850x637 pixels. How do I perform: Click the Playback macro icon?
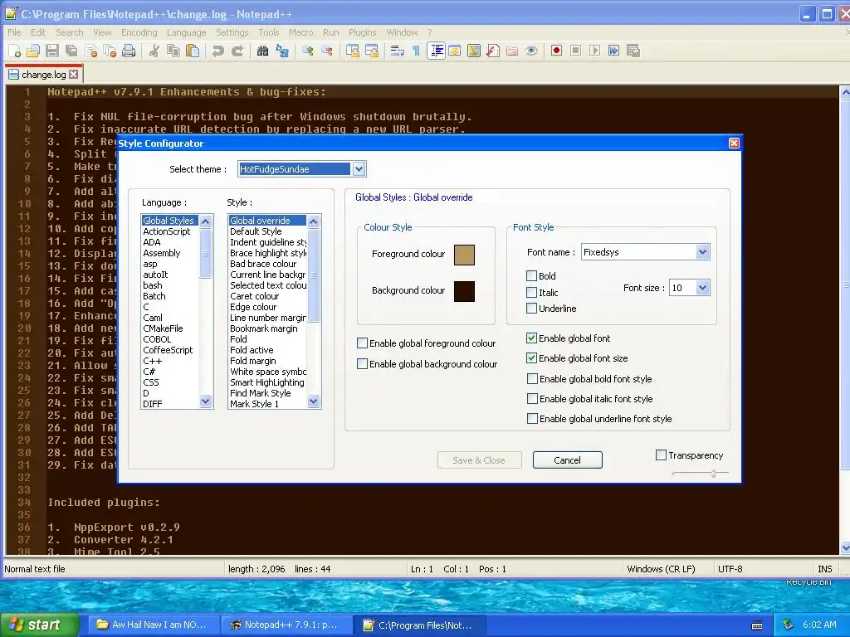click(x=594, y=51)
